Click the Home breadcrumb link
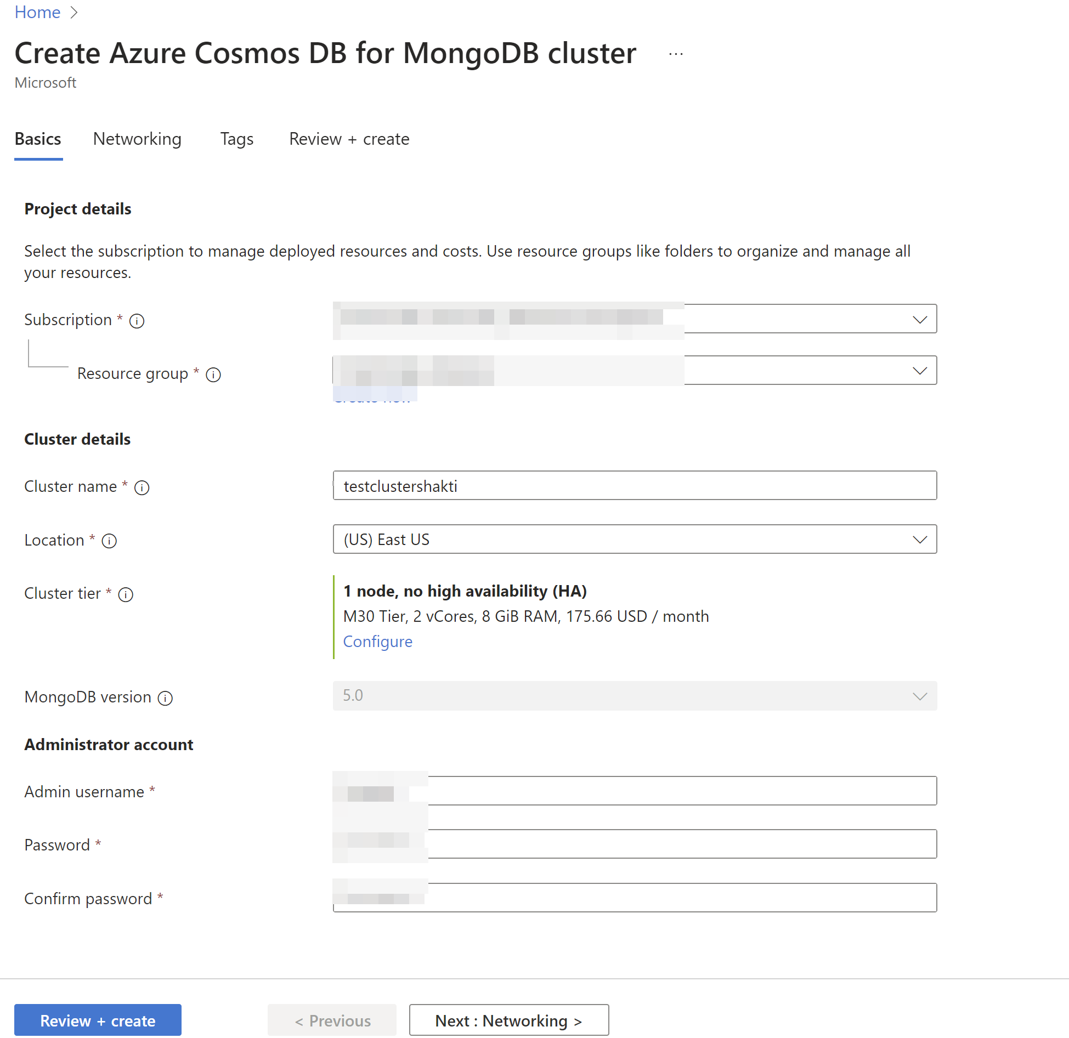This screenshot has height=1038, width=1069. [x=37, y=12]
